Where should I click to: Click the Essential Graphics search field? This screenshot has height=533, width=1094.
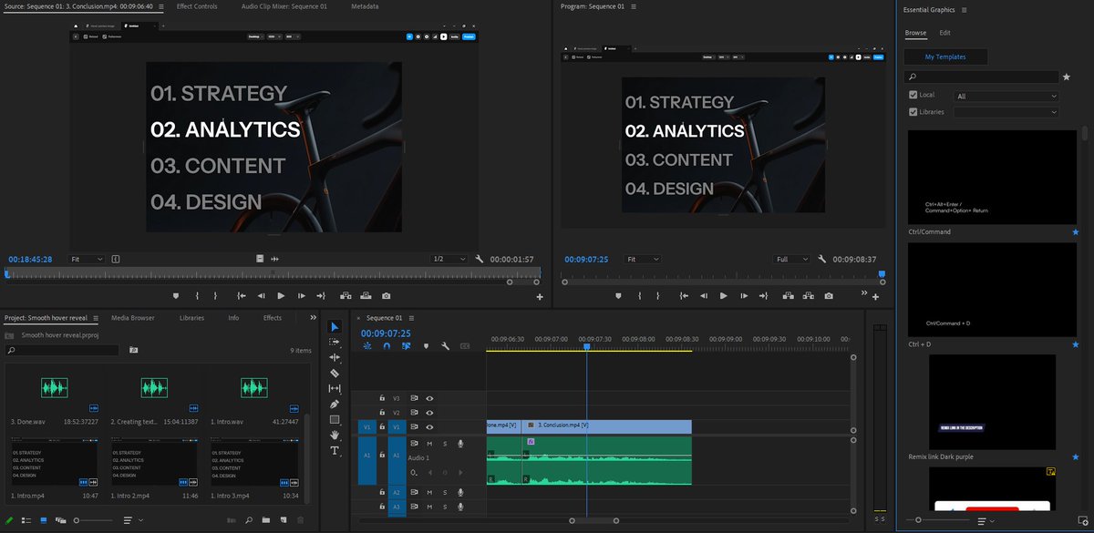[x=982, y=77]
